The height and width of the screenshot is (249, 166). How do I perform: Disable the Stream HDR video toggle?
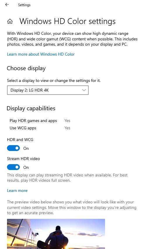click(13, 167)
